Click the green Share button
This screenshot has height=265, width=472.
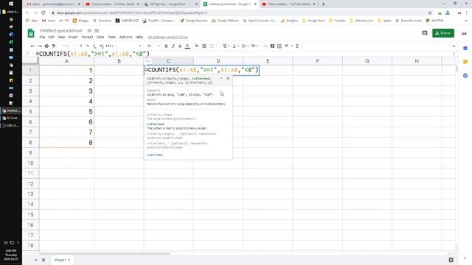[x=443, y=33]
